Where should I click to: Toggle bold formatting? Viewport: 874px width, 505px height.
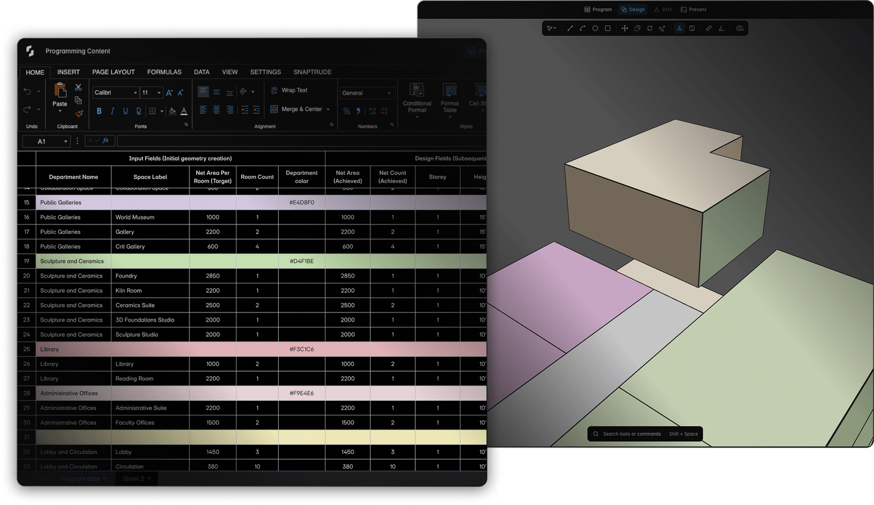(x=99, y=111)
